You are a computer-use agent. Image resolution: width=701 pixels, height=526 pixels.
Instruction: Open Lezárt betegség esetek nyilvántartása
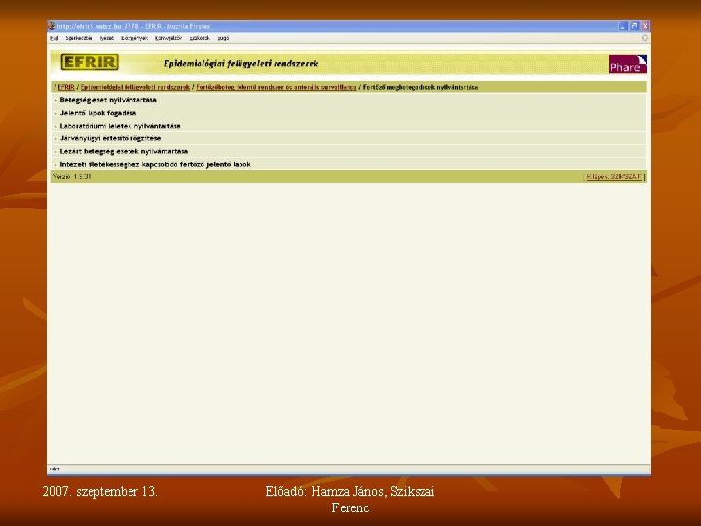coord(124,151)
